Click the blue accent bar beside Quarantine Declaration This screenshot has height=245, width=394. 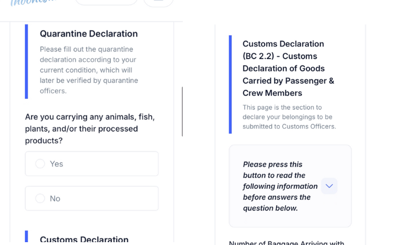tap(26, 61)
